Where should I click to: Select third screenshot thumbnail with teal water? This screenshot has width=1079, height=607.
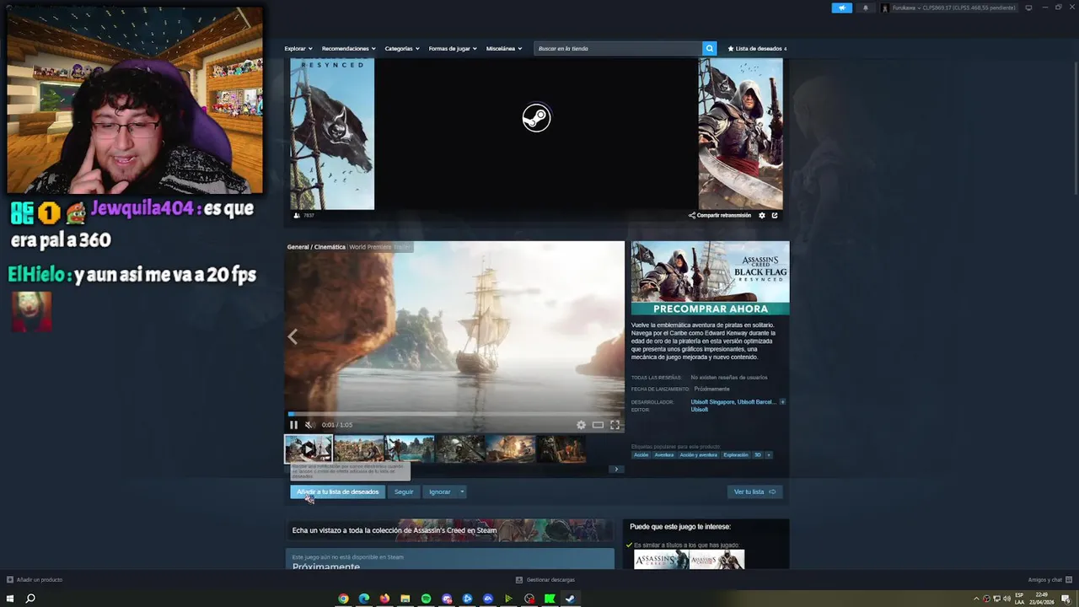410,449
